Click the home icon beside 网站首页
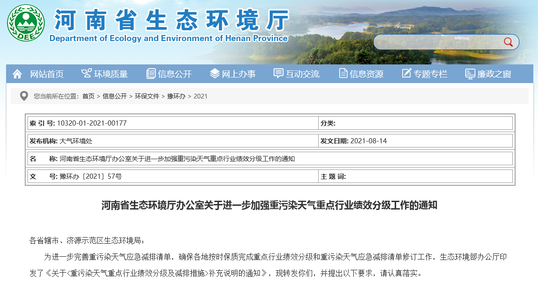This screenshot has height=281, width=538. point(17,74)
